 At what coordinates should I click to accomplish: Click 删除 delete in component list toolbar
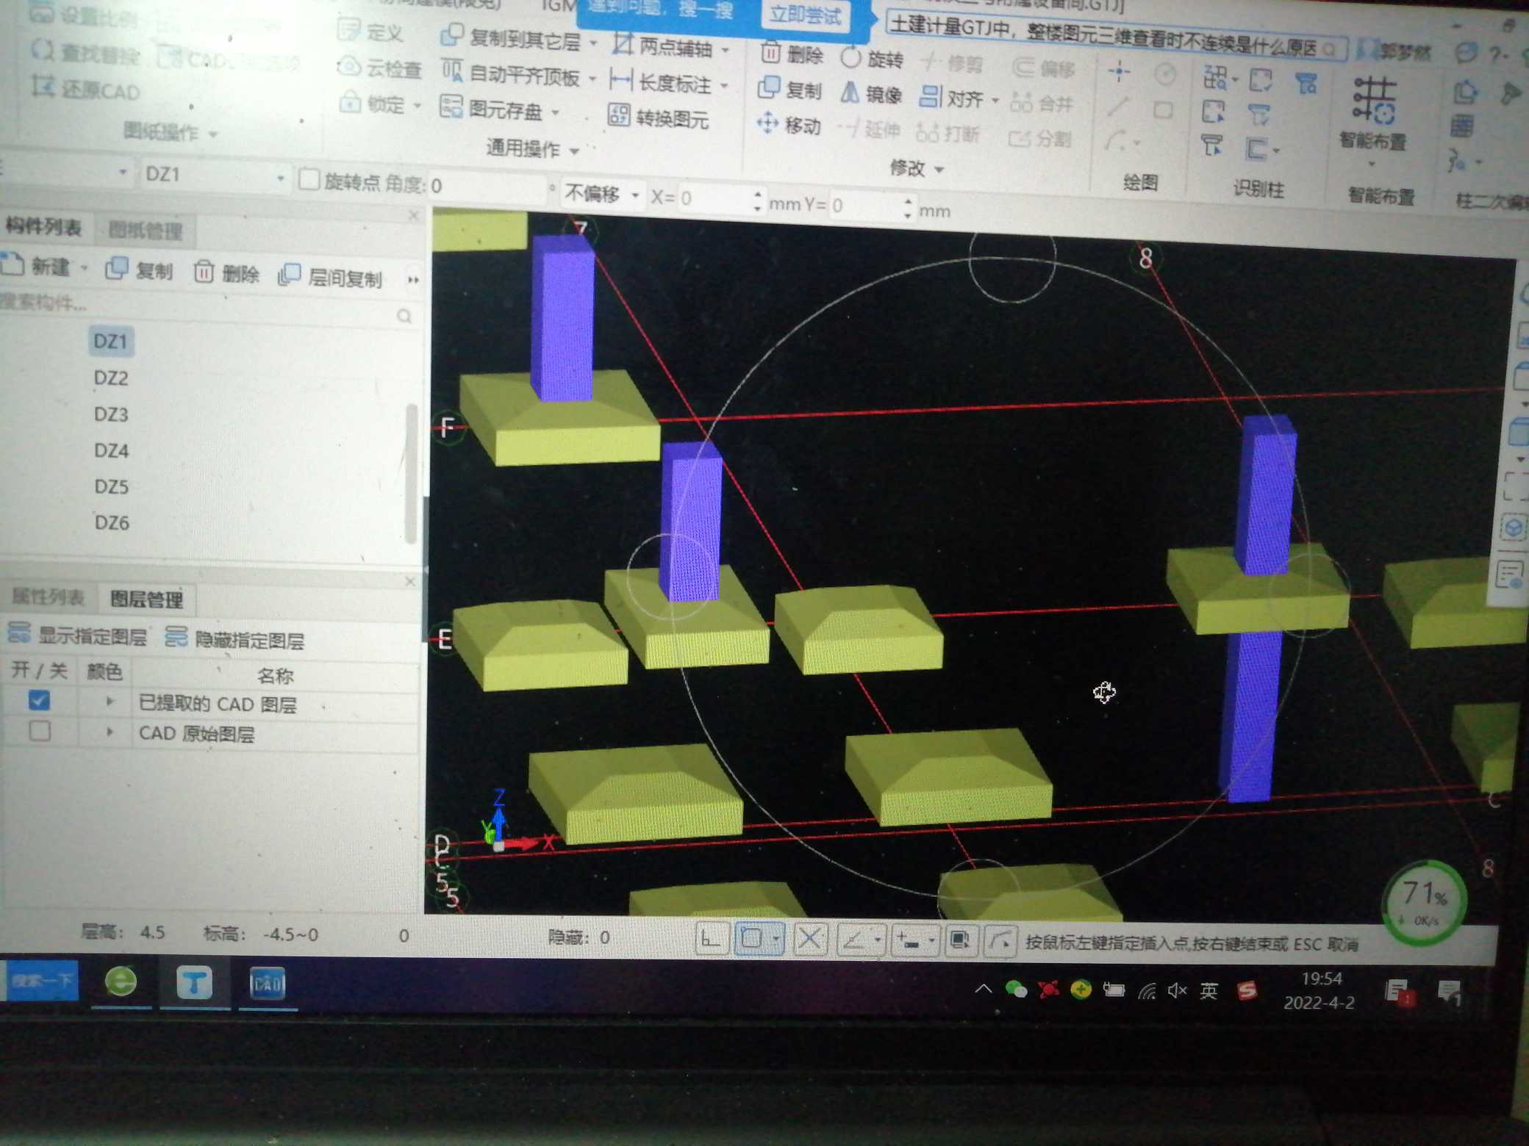click(x=226, y=273)
